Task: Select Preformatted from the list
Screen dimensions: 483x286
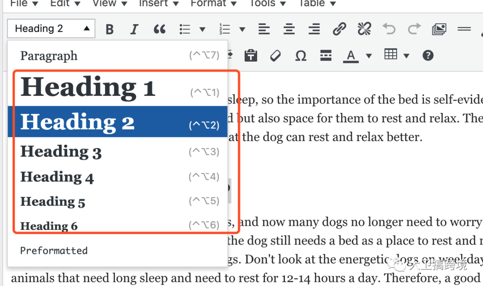Action: (x=54, y=250)
